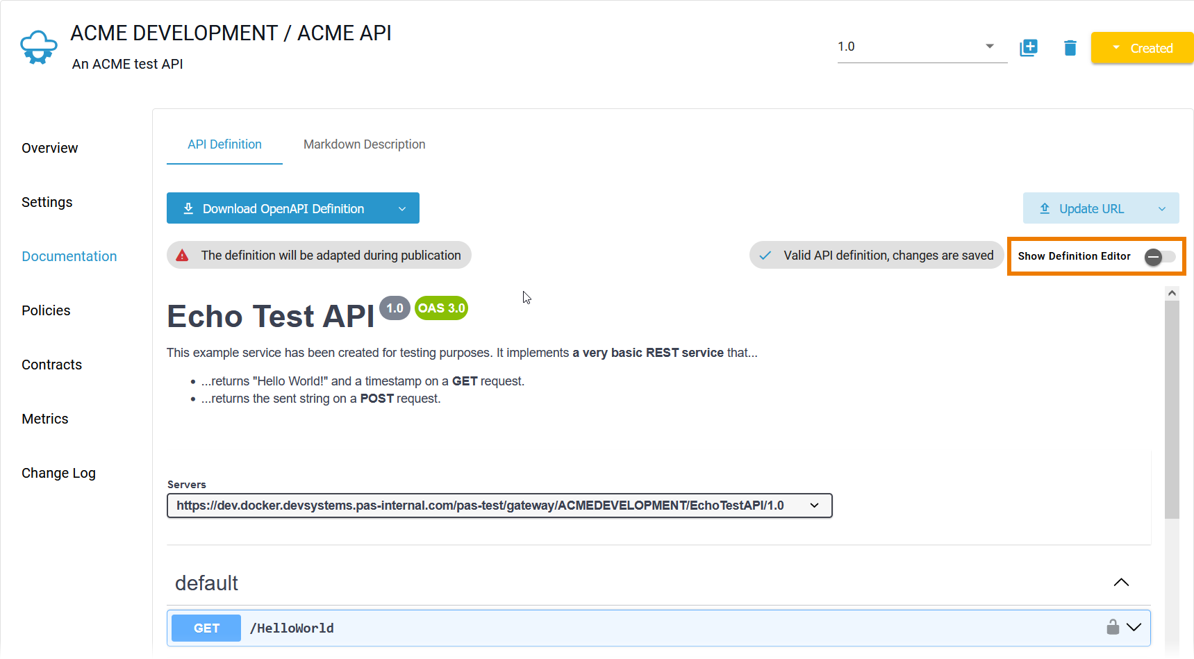The width and height of the screenshot is (1194, 659).
Task: Click the red warning triangle icon
Action: (x=183, y=256)
